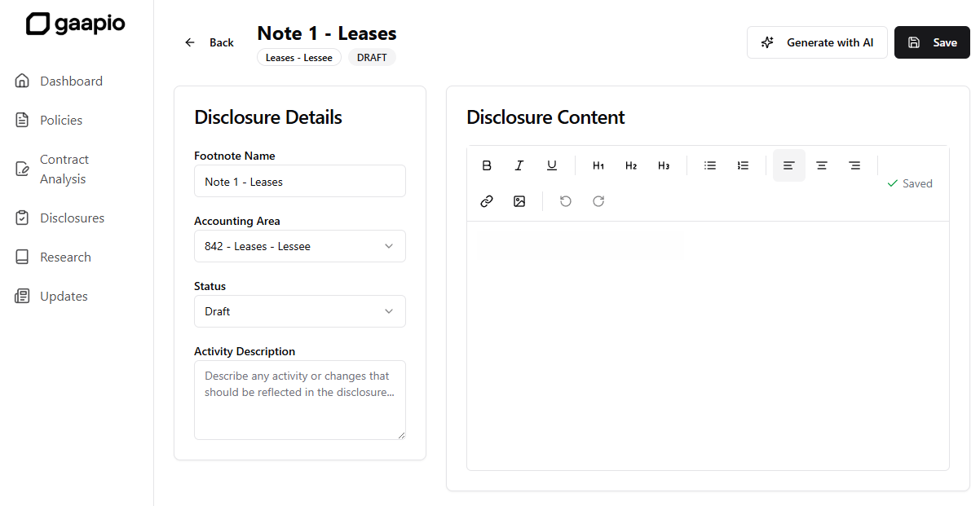Select left text alignment
This screenshot has width=980, height=506.
tap(789, 165)
